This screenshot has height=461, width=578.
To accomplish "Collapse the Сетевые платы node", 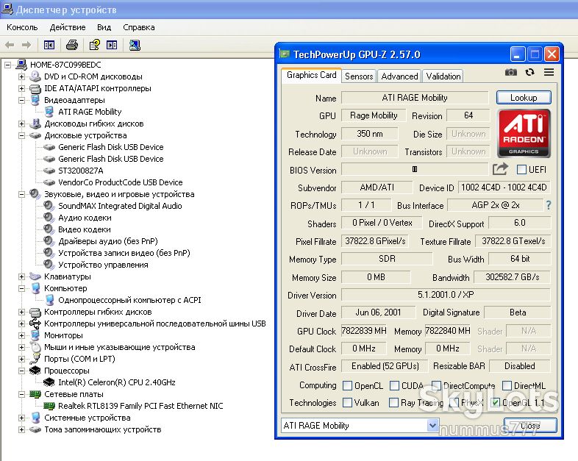I will click(21, 394).
